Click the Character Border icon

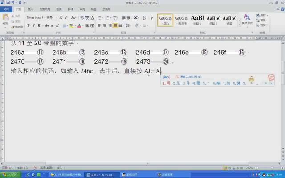[x=93, y=18]
